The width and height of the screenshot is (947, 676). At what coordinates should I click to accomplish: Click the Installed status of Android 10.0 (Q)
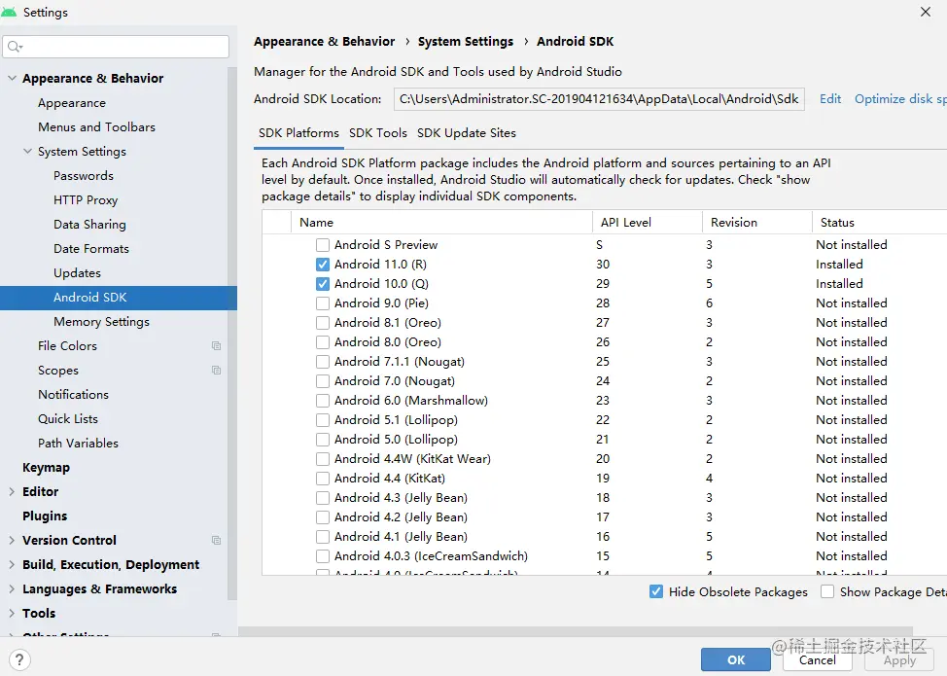pyautogui.click(x=839, y=283)
